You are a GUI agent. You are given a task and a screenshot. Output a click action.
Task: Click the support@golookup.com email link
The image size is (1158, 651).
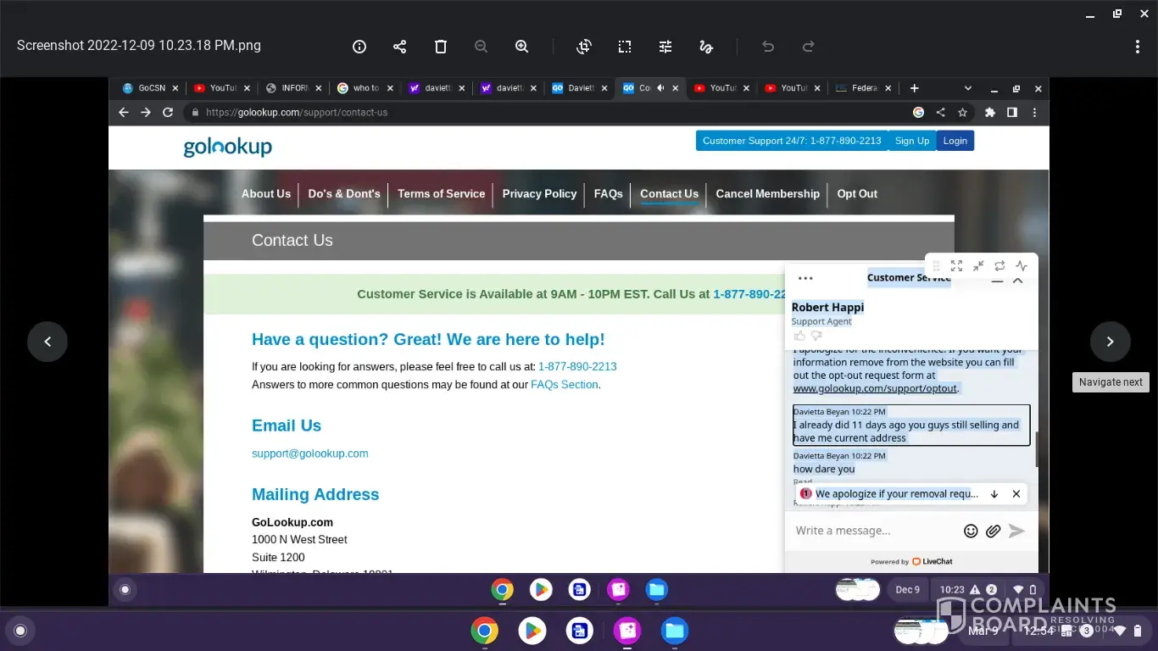click(310, 453)
